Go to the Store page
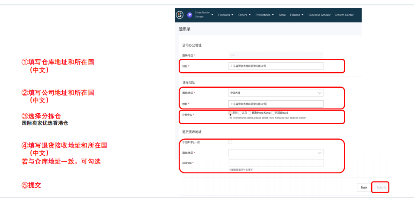 (282, 15)
